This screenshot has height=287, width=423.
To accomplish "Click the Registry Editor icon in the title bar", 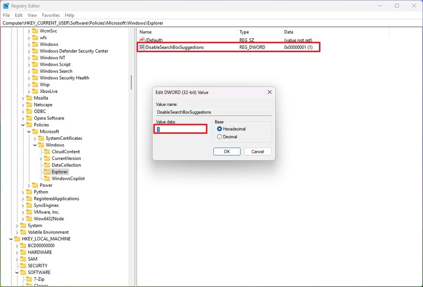I will (6, 6).
